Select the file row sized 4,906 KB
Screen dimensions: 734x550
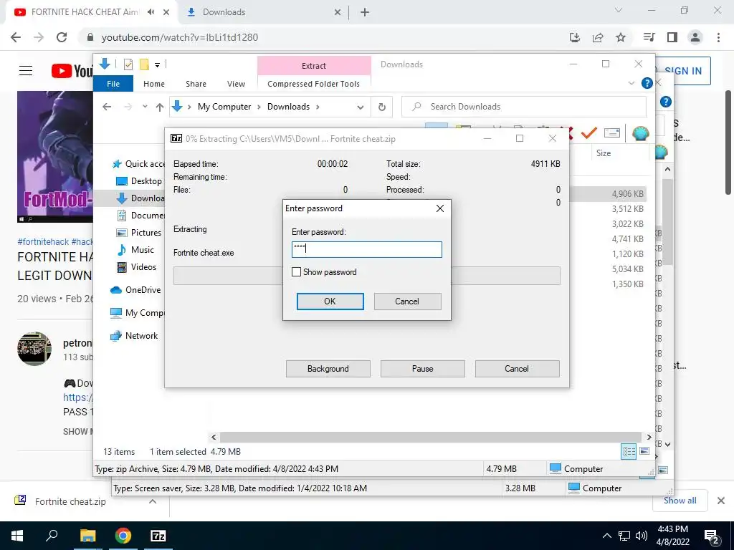(x=608, y=193)
